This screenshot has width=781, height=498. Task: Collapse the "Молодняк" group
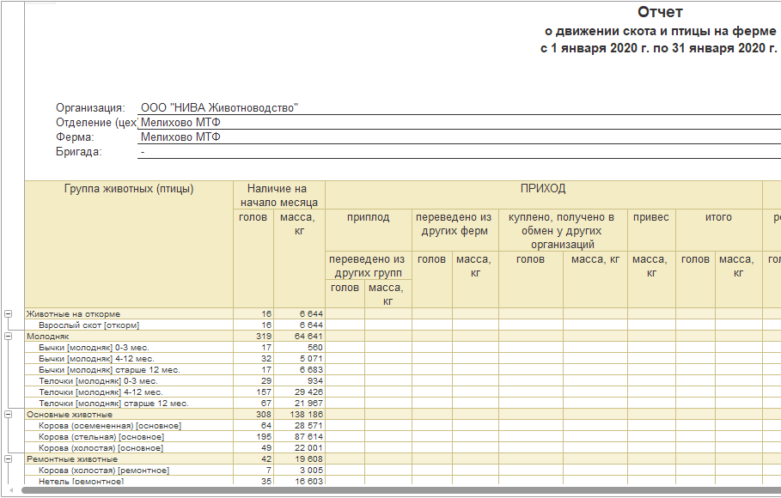[8, 337]
